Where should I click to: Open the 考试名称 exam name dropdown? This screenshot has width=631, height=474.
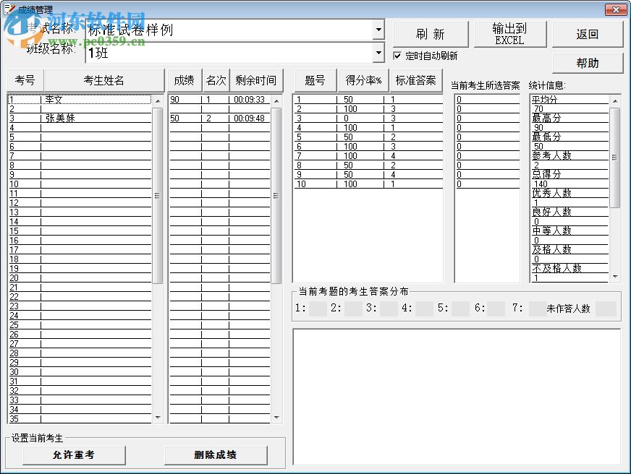378,30
